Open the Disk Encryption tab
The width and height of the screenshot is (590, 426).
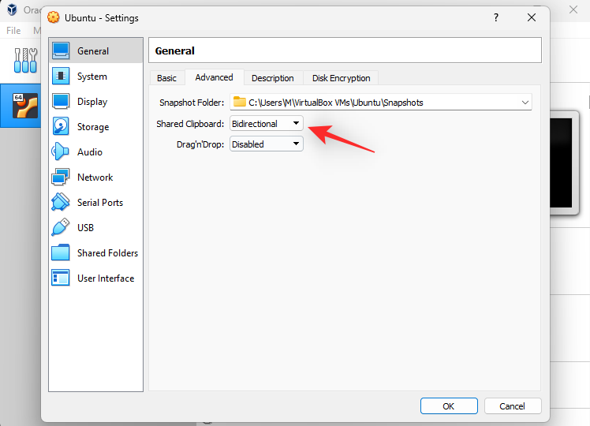[341, 78]
